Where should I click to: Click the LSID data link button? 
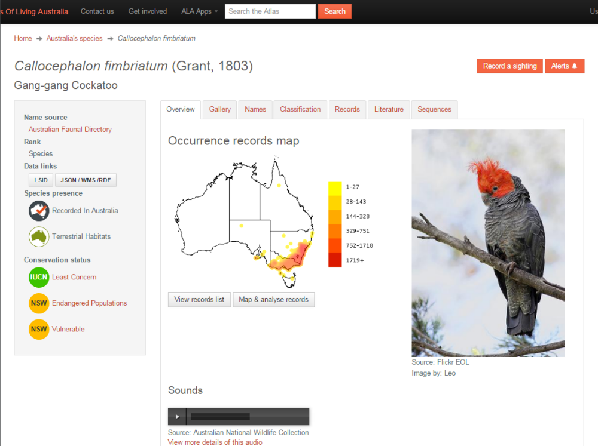click(x=41, y=180)
